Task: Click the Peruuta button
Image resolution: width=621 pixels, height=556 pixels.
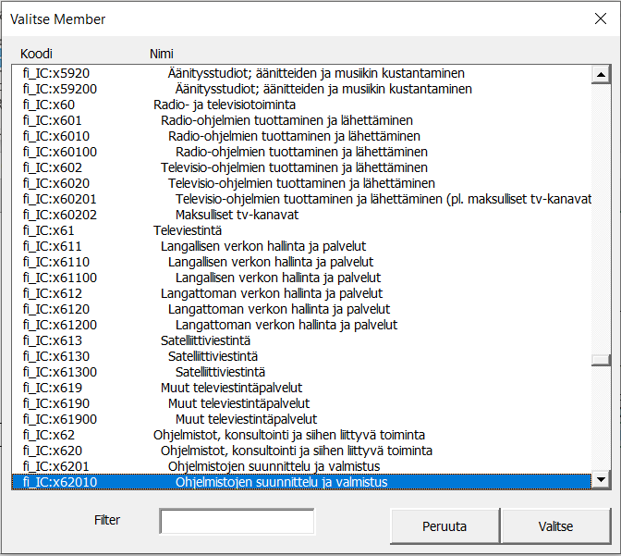Action: pyautogui.click(x=444, y=526)
